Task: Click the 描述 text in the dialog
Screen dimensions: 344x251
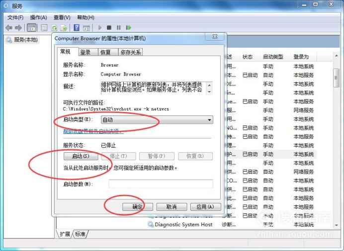Action: click(69, 87)
